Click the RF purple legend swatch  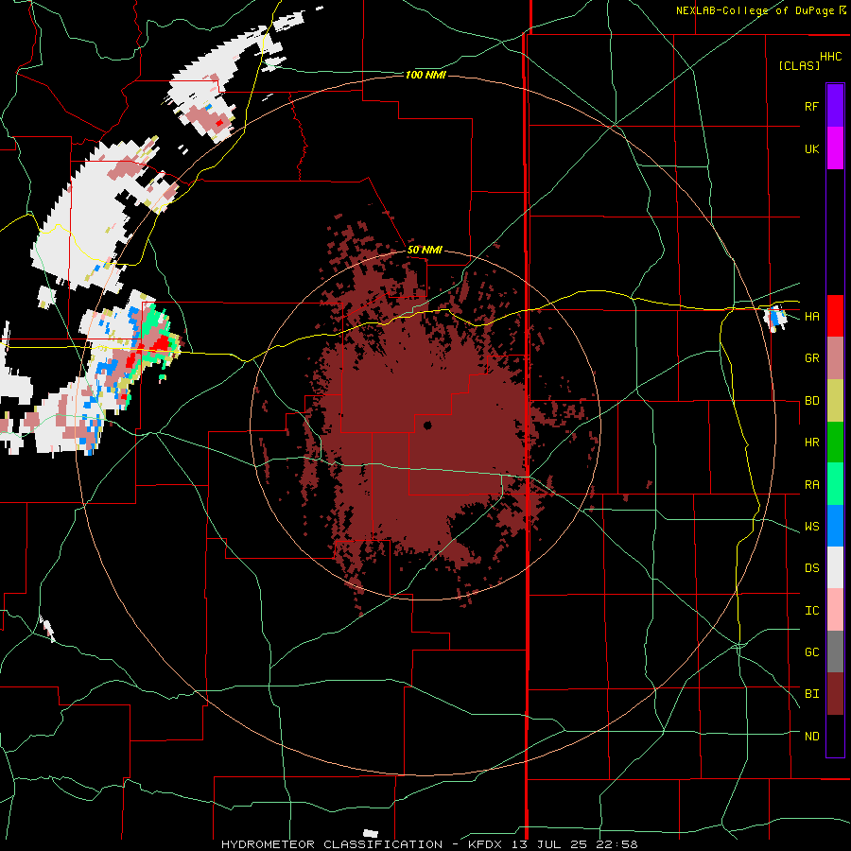click(x=835, y=106)
